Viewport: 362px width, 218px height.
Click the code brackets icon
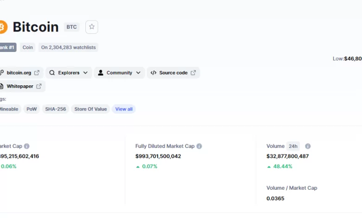(154, 73)
